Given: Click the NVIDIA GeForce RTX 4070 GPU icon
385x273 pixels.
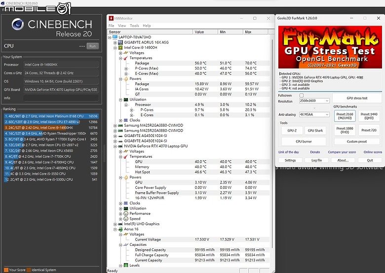Looking at the screenshot, I should (x=120, y=146).
